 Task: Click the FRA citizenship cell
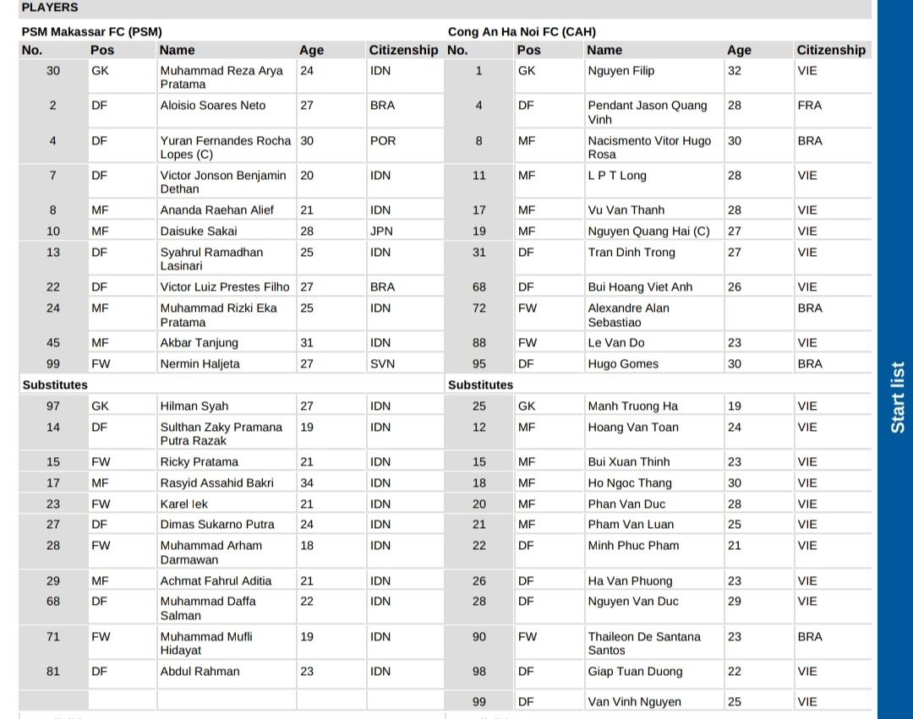(809, 106)
